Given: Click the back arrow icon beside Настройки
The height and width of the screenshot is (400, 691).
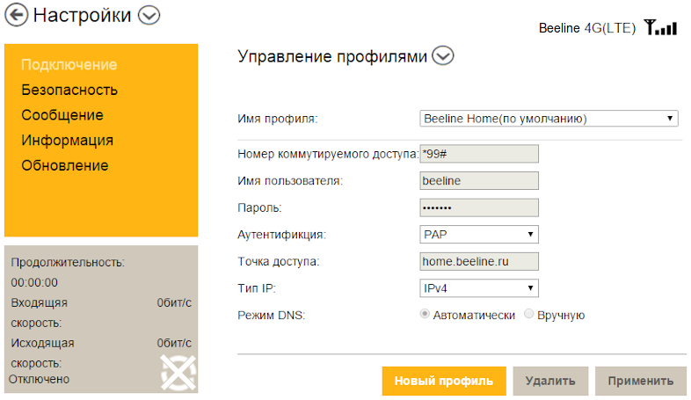Looking at the screenshot, I should tap(16, 15).
